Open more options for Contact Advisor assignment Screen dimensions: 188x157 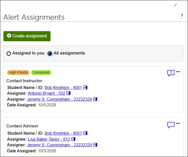[178, 123]
